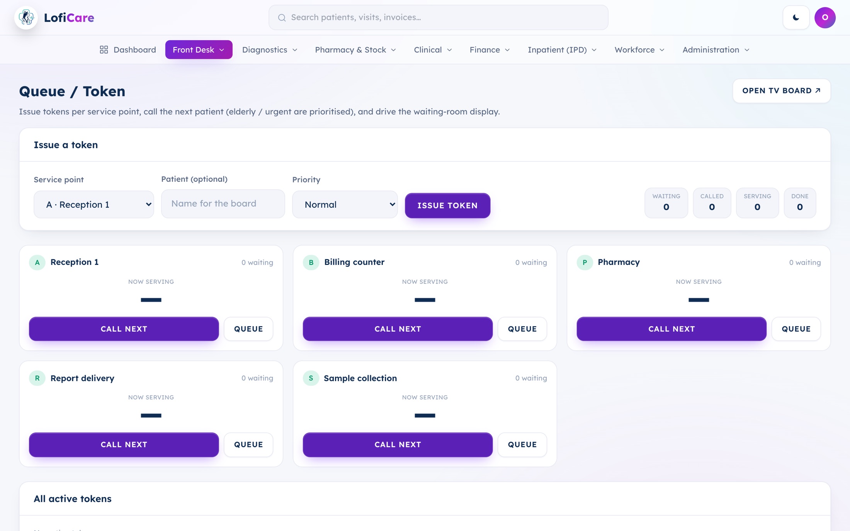
Task: Click the A badge for Reception 1
Action: (x=37, y=262)
